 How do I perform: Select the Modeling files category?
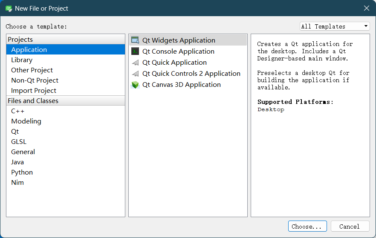(x=66, y=121)
